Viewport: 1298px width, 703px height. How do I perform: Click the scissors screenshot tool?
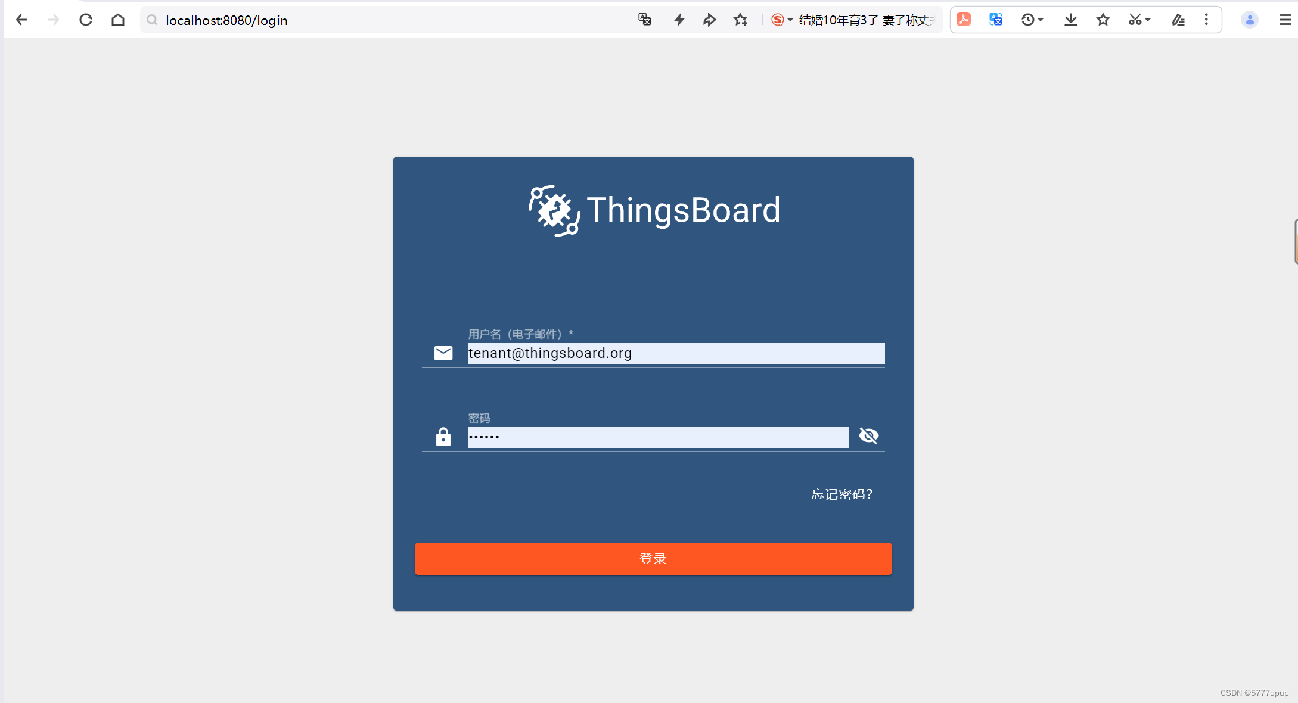click(x=1135, y=20)
